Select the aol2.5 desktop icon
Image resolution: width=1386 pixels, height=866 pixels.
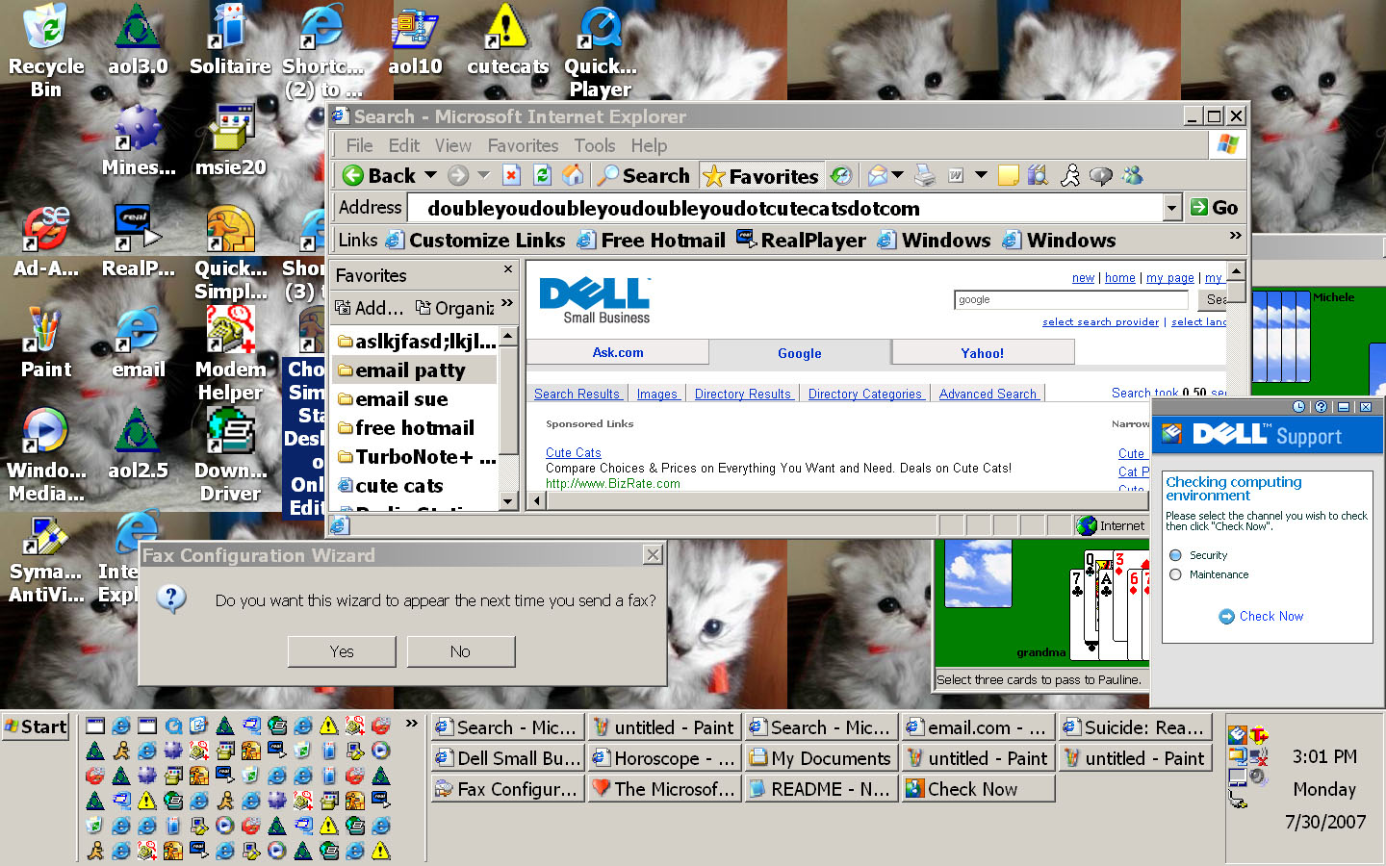click(x=138, y=444)
